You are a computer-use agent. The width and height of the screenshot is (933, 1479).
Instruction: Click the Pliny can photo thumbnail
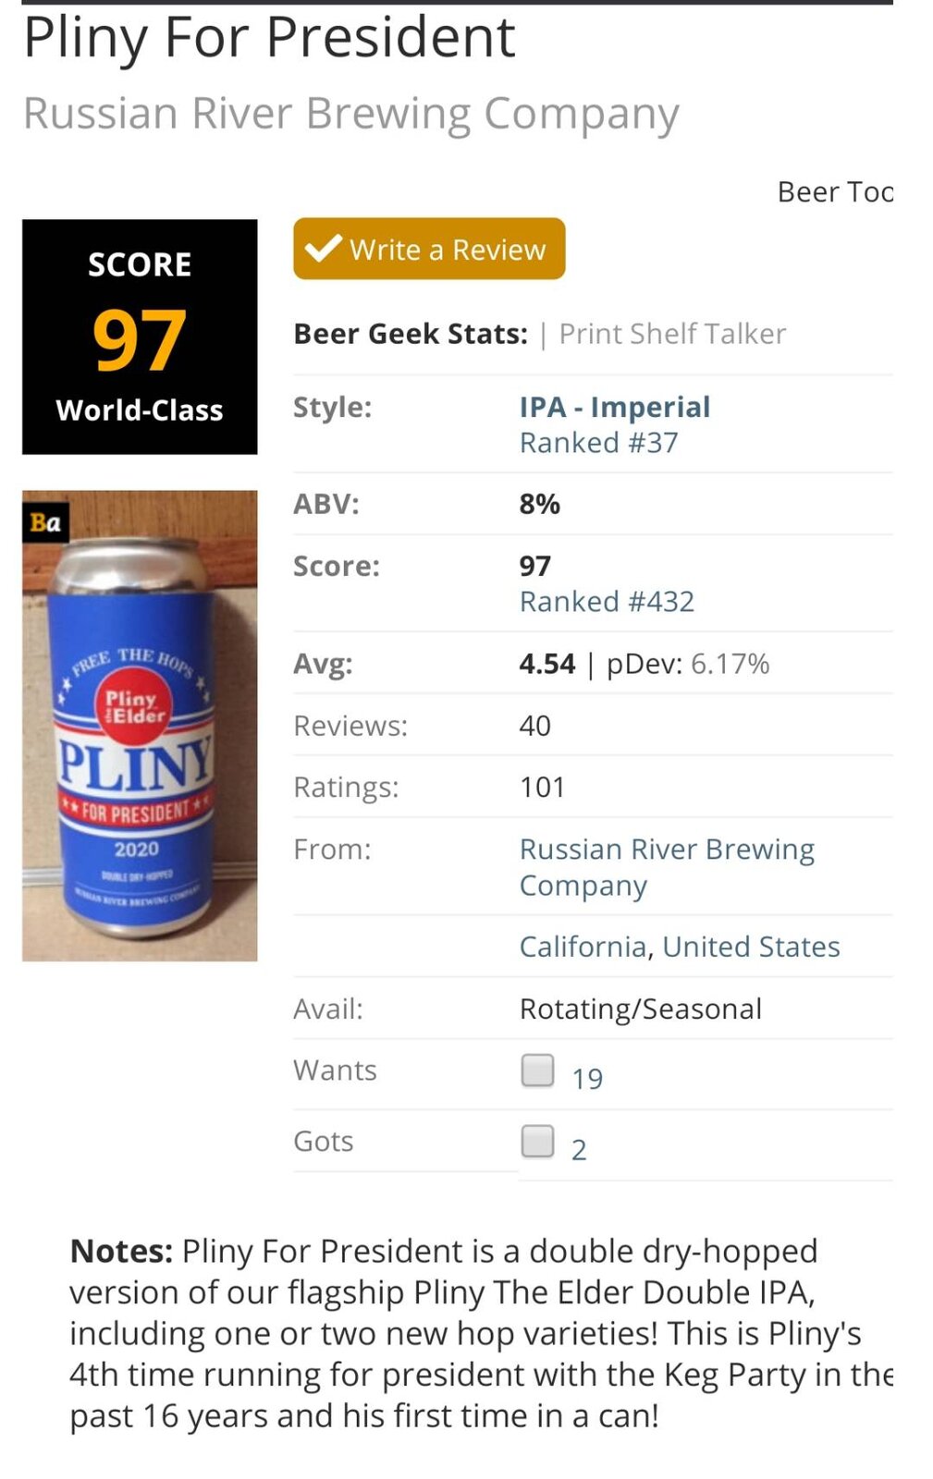(140, 726)
